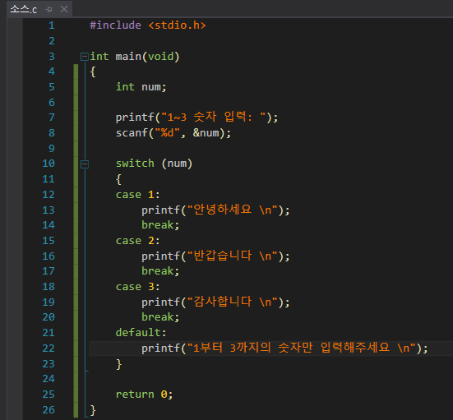The width and height of the screenshot is (453, 420).
Task: Click the printf "1~3 숫자 입력" line
Action: coord(196,118)
